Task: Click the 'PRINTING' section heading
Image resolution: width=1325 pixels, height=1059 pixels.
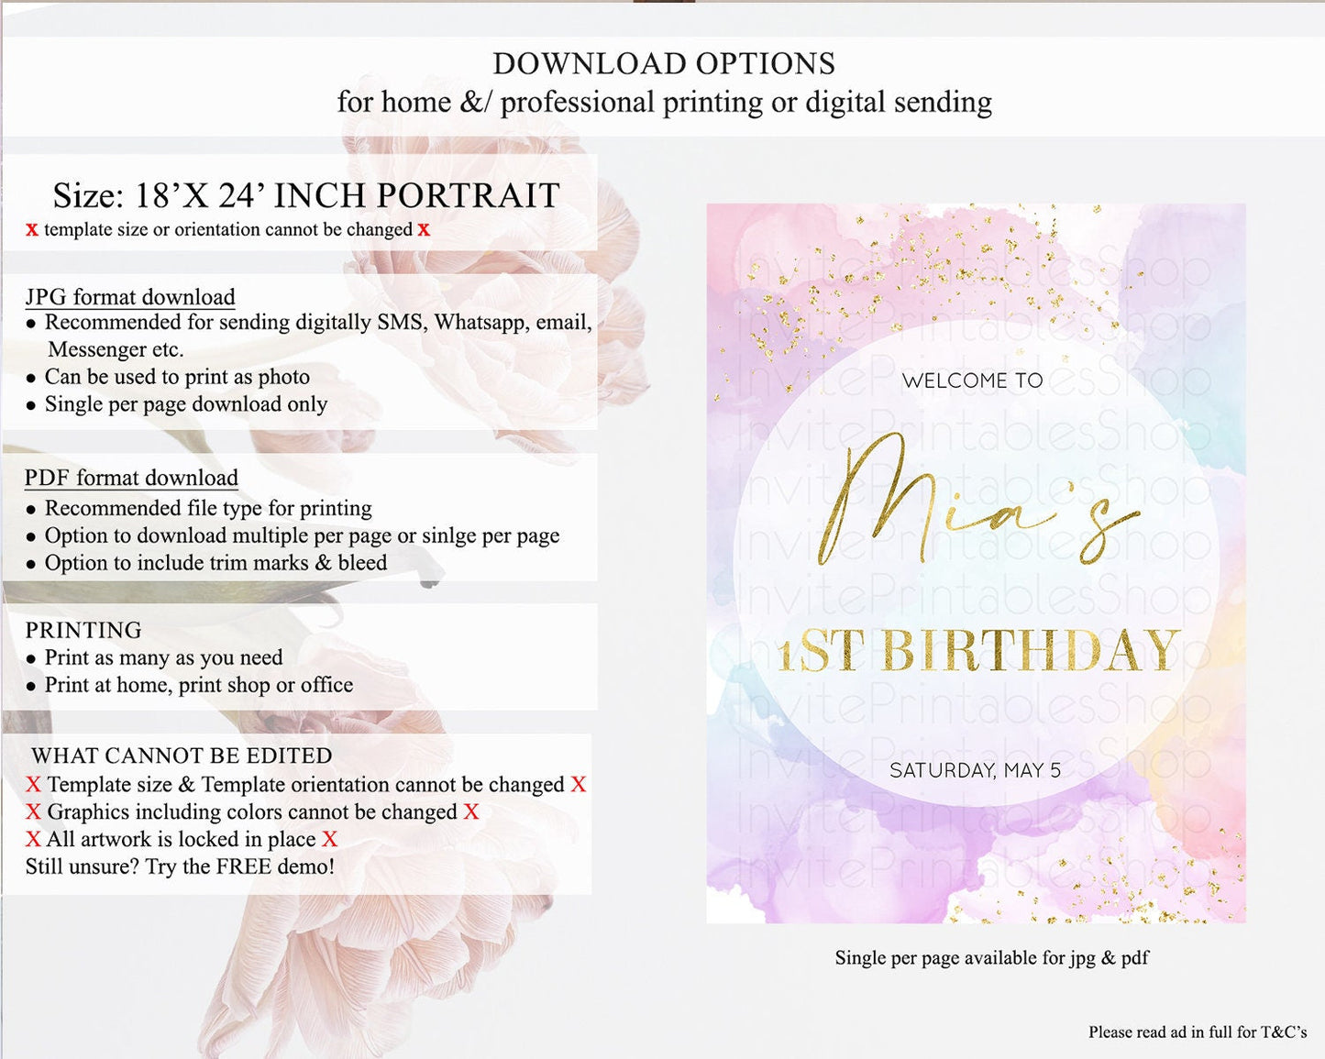Action: pyautogui.click(x=83, y=630)
